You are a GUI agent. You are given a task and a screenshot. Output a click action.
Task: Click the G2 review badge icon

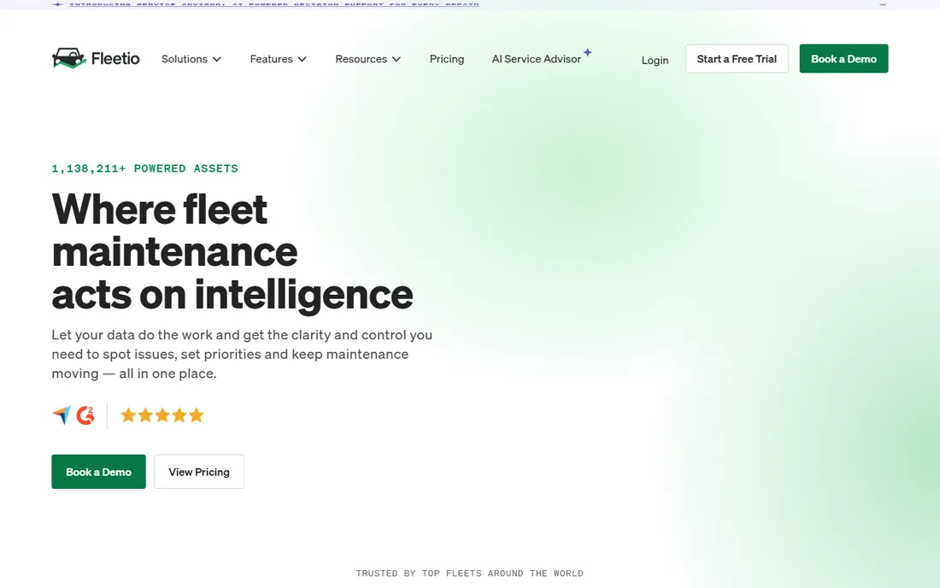(x=85, y=415)
